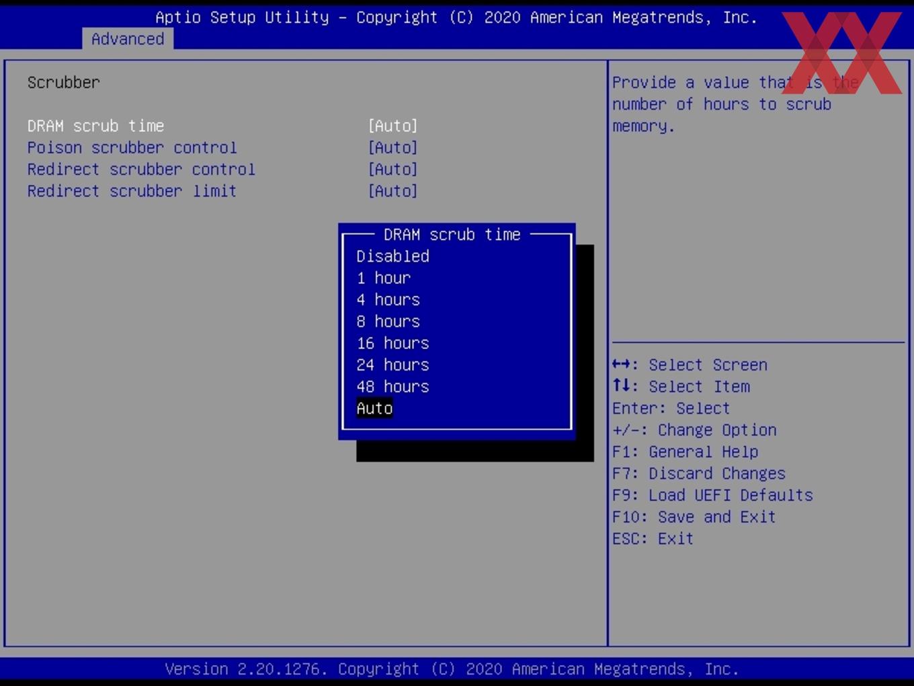
Task: Open Redirect scrubber control [Auto] value
Action: pos(393,169)
